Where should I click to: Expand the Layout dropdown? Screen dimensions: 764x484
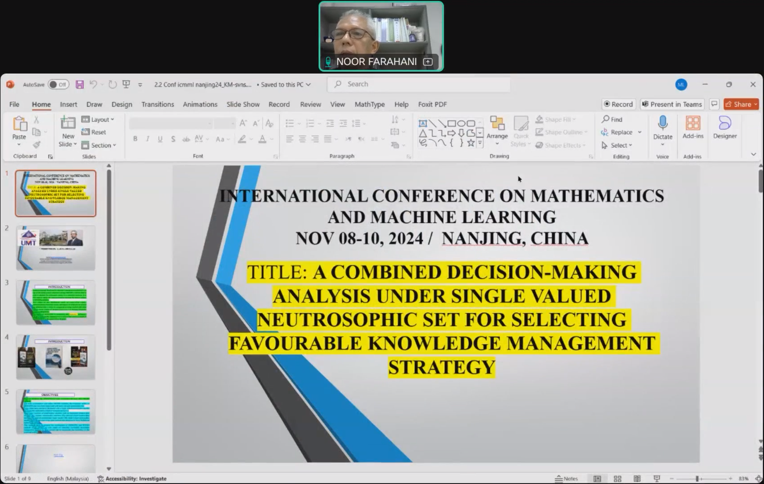coord(98,119)
